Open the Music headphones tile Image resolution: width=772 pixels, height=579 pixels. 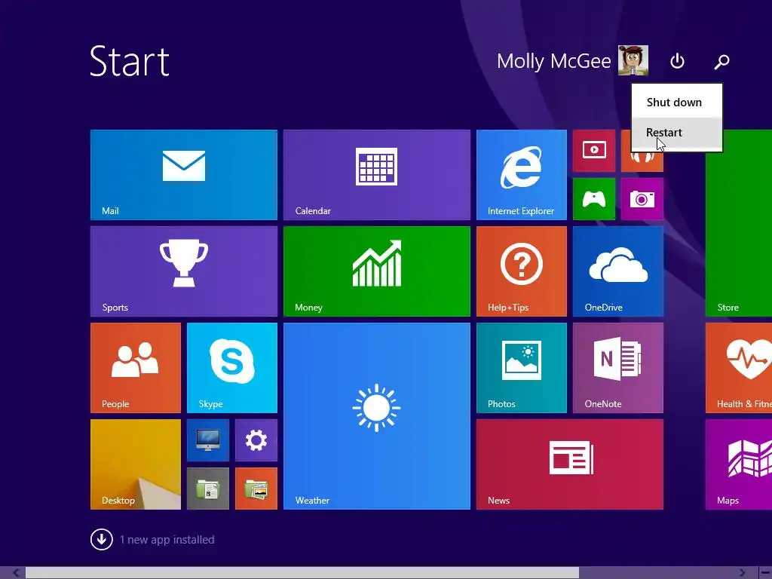pos(642,161)
